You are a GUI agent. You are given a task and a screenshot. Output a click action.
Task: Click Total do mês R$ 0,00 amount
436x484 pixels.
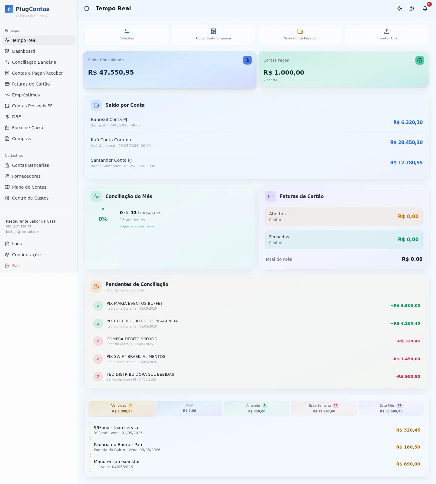pos(412,259)
